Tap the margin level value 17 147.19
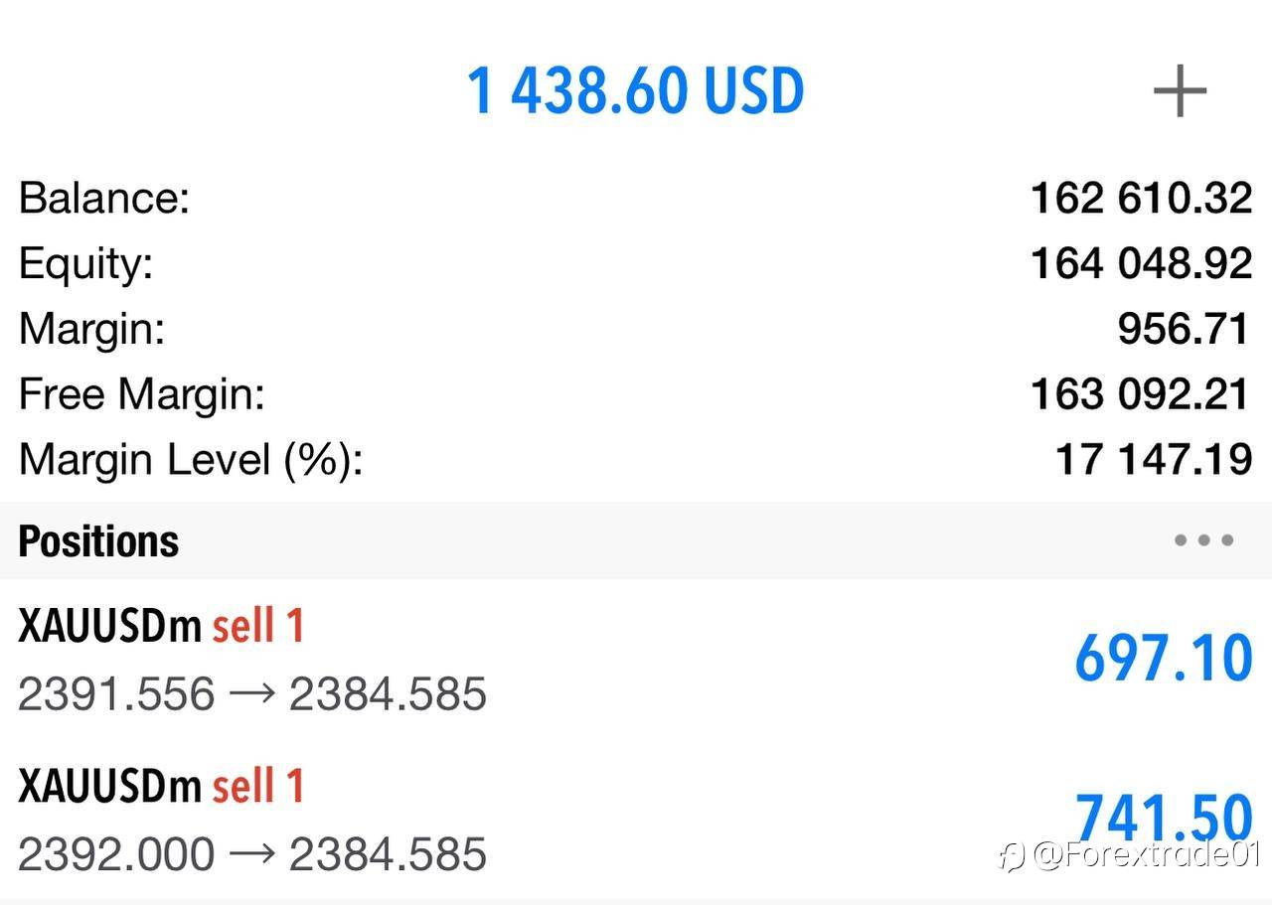This screenshot has width=1272, height=905. (x=1153, y=460)
